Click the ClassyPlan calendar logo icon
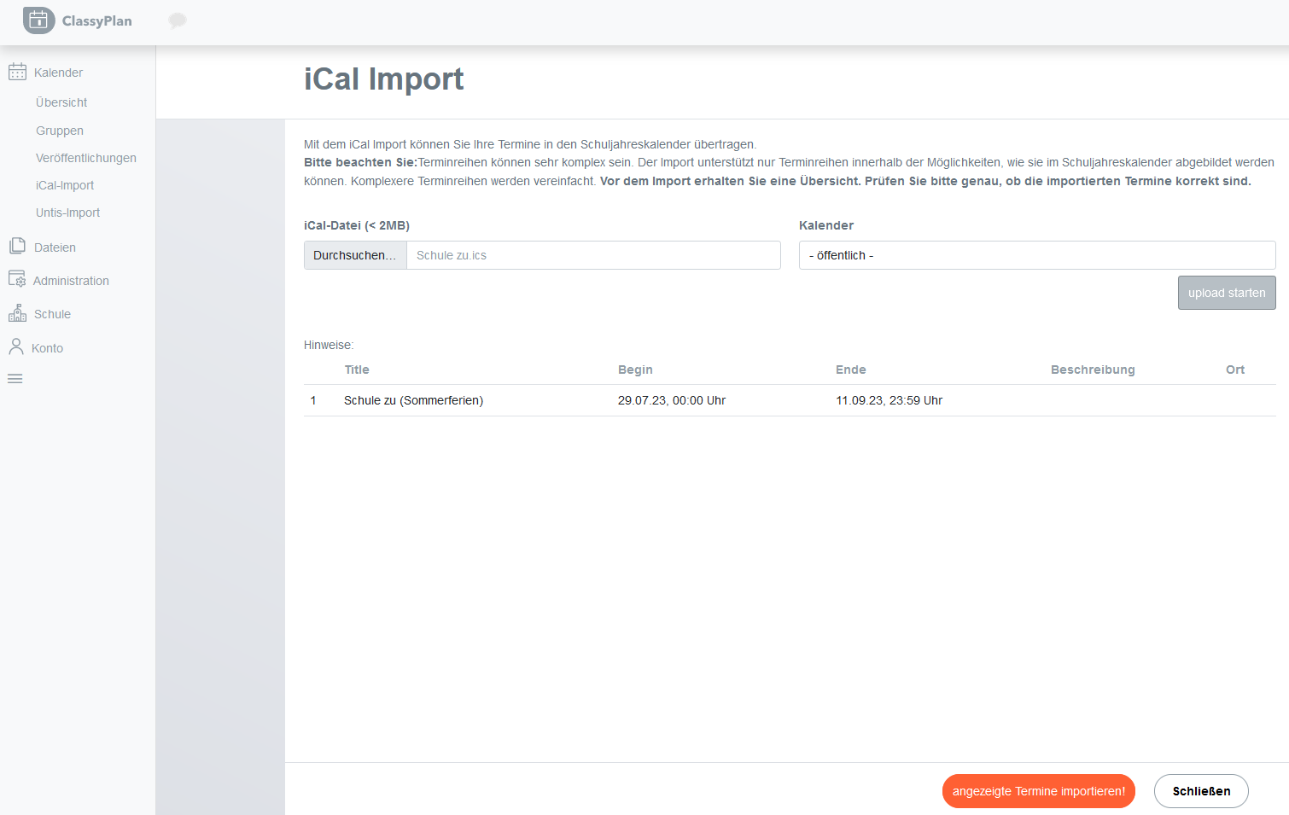Screen dimensions: 1289x815 [x=38, y=20]
